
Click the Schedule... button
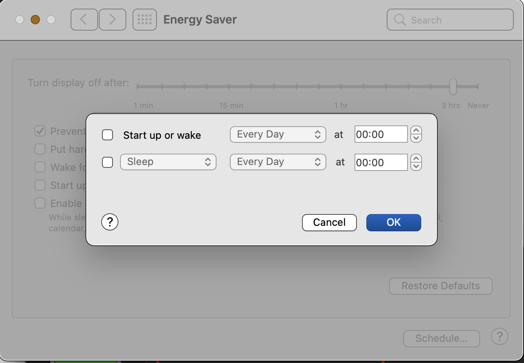[441, 338]
